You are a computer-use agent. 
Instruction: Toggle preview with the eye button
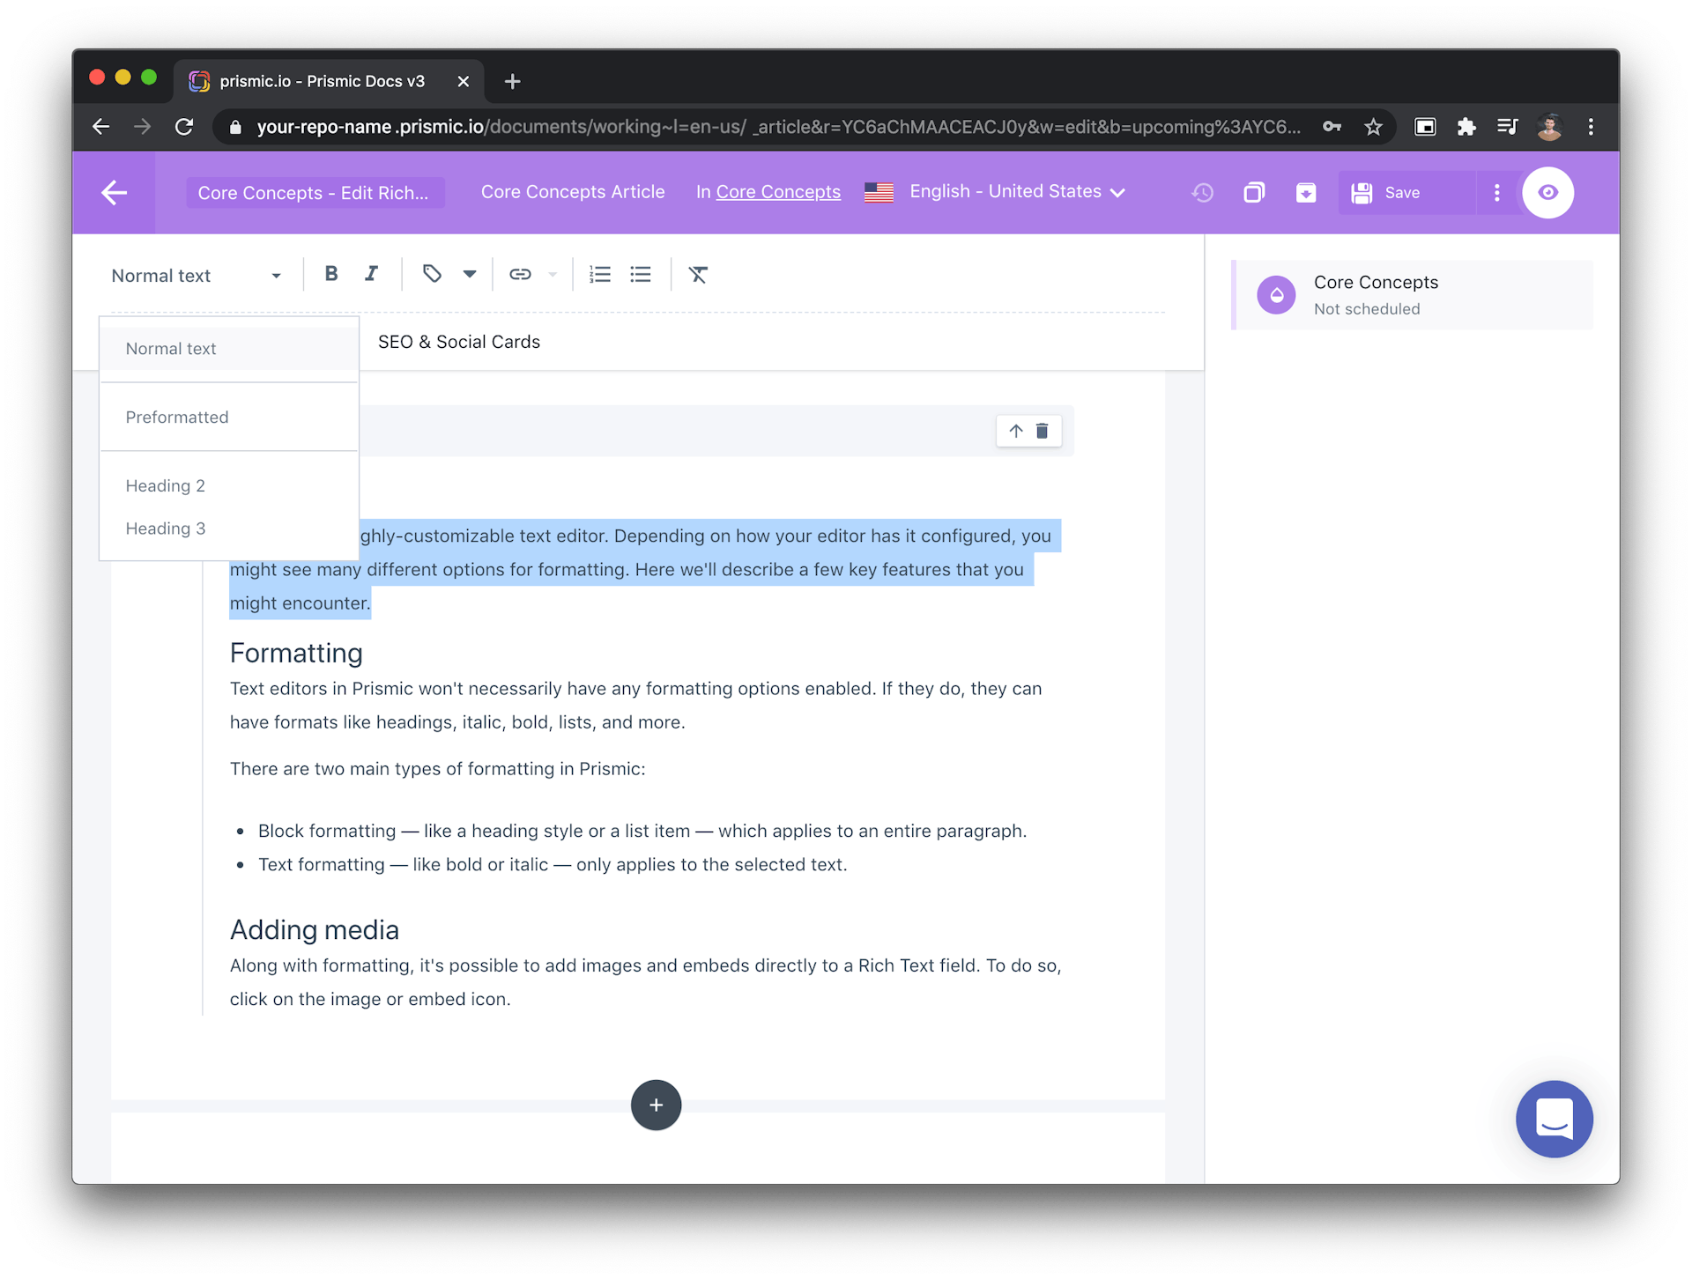coord(1547,192)
